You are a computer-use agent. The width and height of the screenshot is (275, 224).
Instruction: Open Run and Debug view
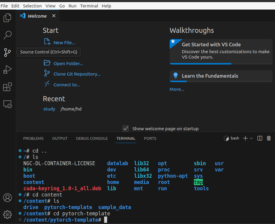coord(7,70)
